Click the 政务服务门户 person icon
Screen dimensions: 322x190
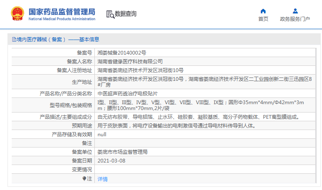[x=295, y=11]
